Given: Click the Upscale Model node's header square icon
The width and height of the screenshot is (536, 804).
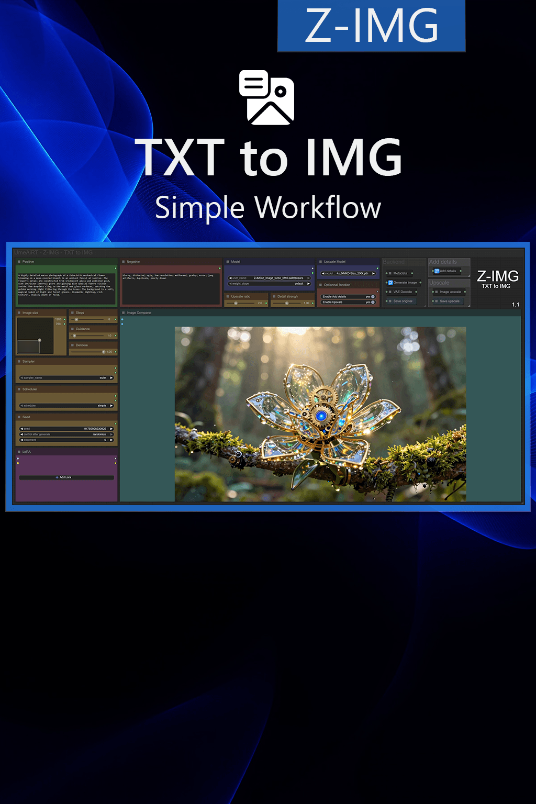Looking at the screenshot, I should coord(320,262).
